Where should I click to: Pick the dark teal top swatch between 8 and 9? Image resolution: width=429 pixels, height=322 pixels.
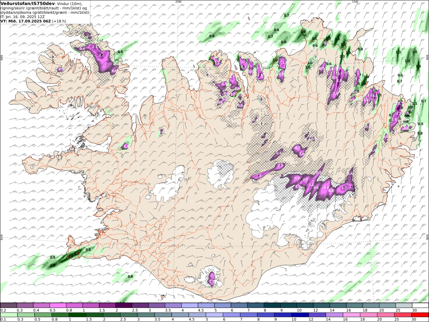coord(272,306)
